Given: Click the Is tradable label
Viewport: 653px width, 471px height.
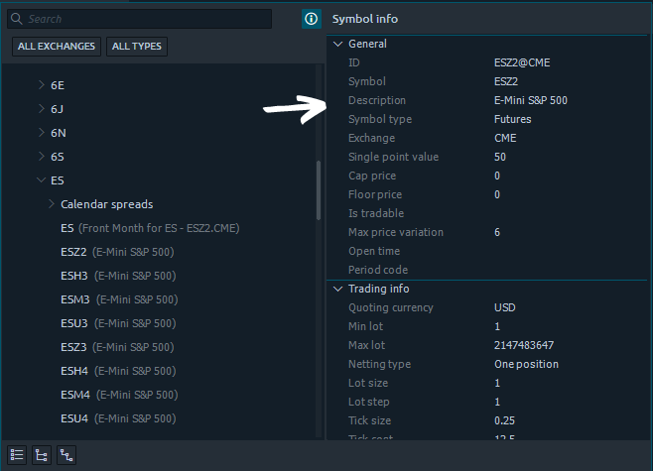Looking at the screenshot, I should coord(376,213).
